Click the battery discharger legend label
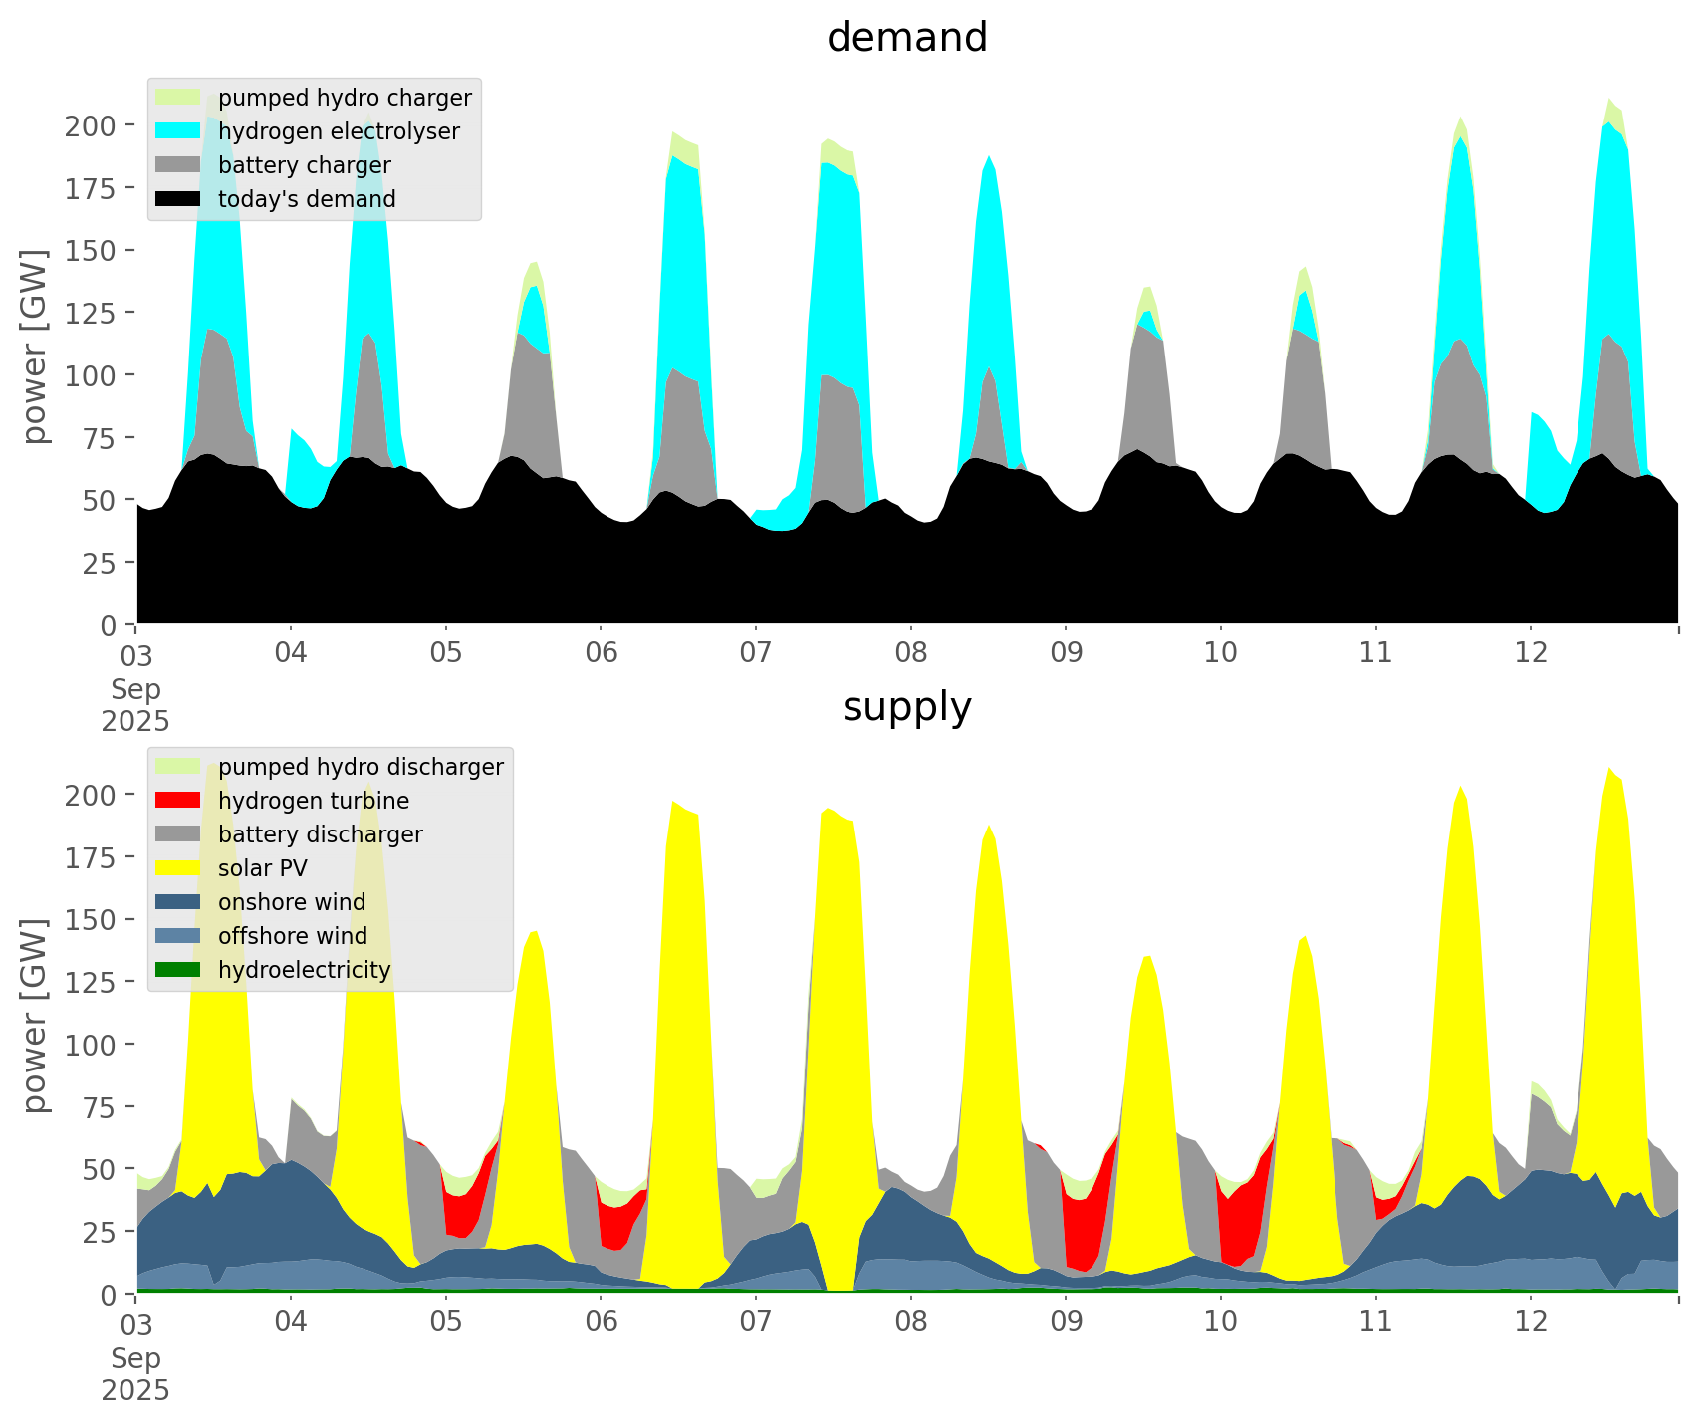The image size is (1699, 1425). (320, 834)
